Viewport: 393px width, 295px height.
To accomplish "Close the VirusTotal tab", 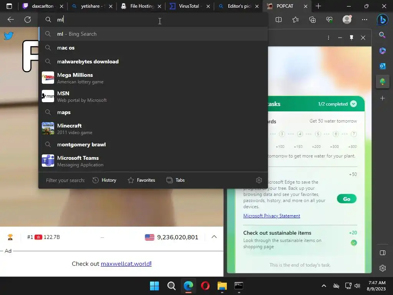I will click(208, 6).
